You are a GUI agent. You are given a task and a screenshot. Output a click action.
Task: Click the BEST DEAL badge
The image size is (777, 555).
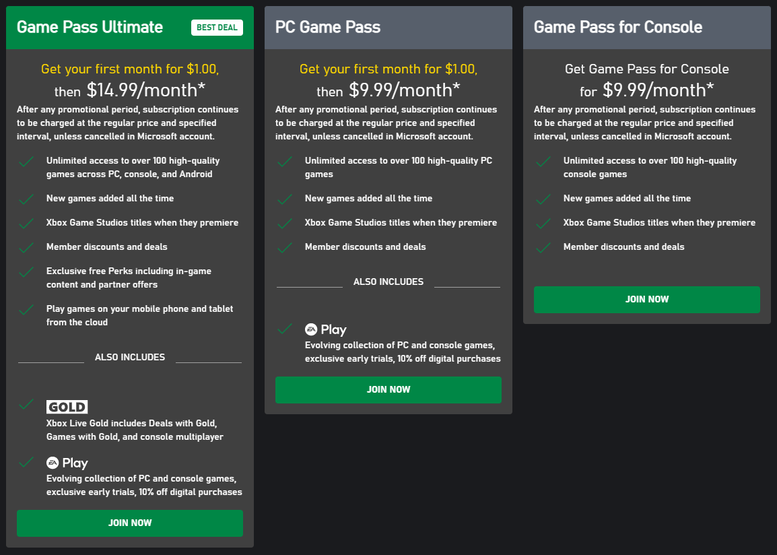pyautogui.click(x=217, y=28)
